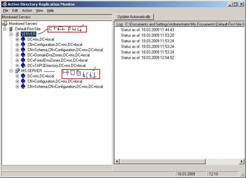
Task: Maximize the Replication Monitor window
Action: pyautogui.click(x=235, y=4)
